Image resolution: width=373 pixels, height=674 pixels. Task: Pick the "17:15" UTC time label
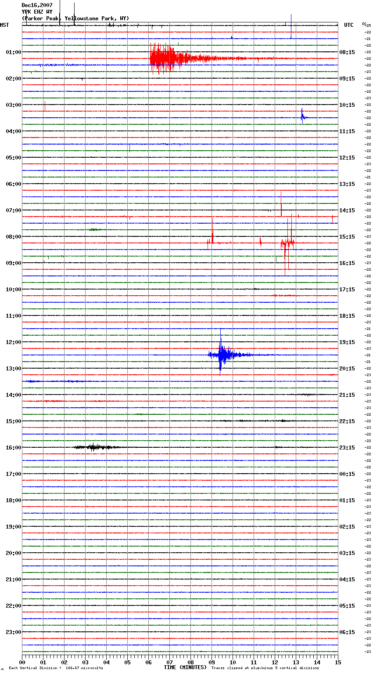coord(347,290)
